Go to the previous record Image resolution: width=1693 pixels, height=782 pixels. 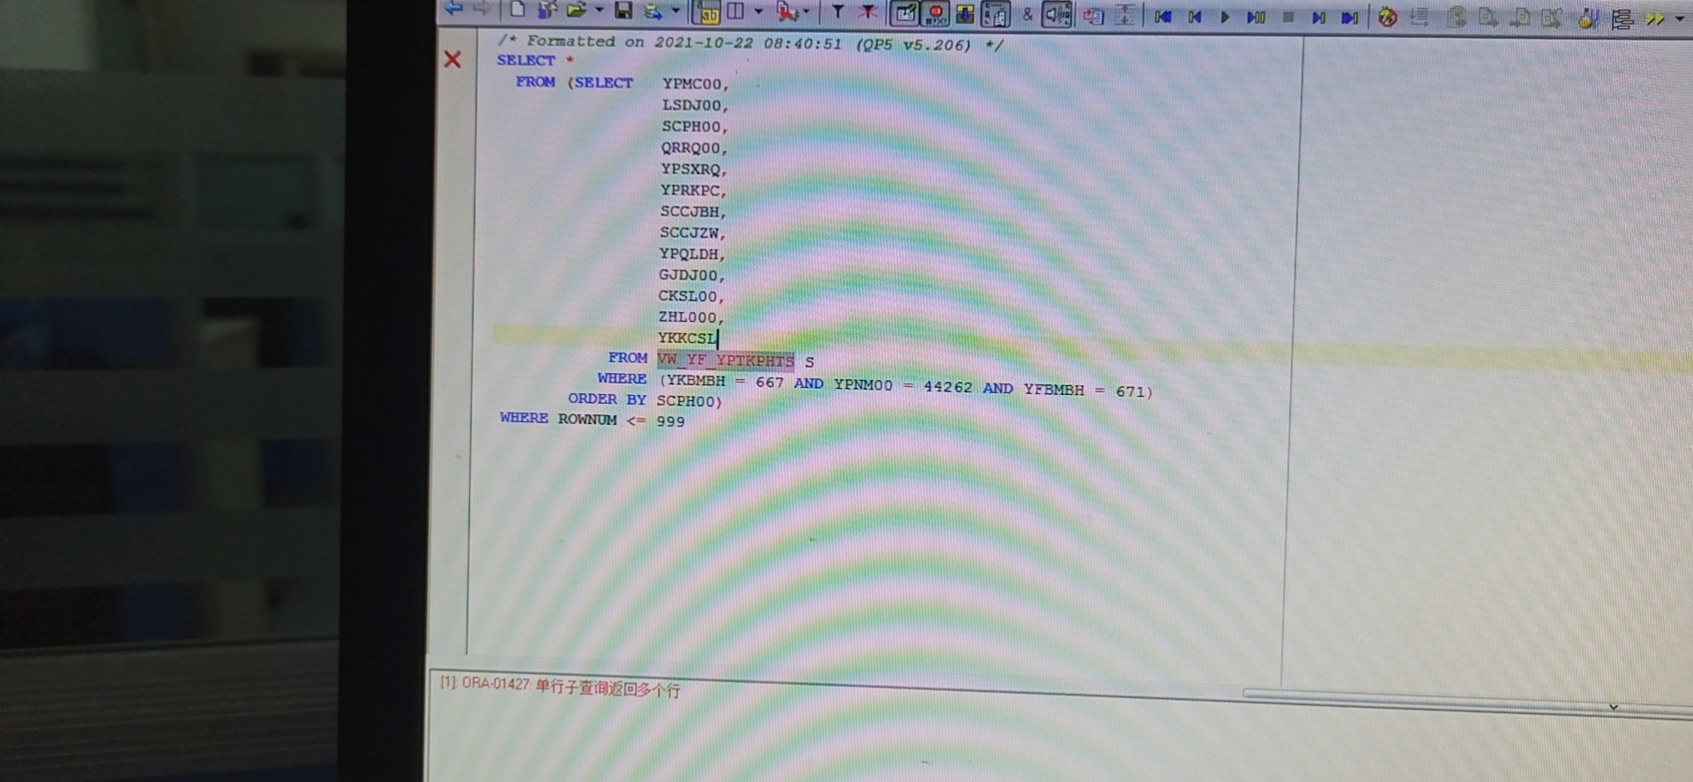1195,17
